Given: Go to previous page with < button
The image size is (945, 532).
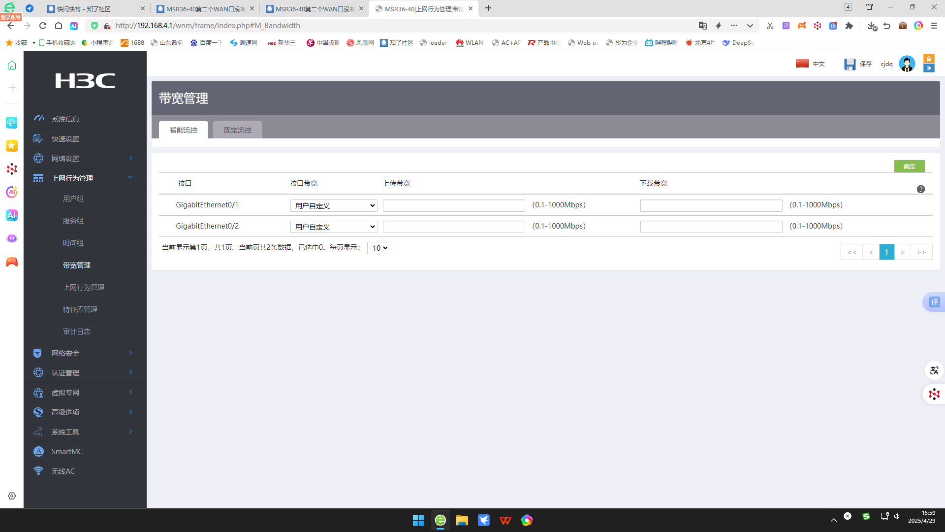Looking at the screenshot, I should pos(871,252).
